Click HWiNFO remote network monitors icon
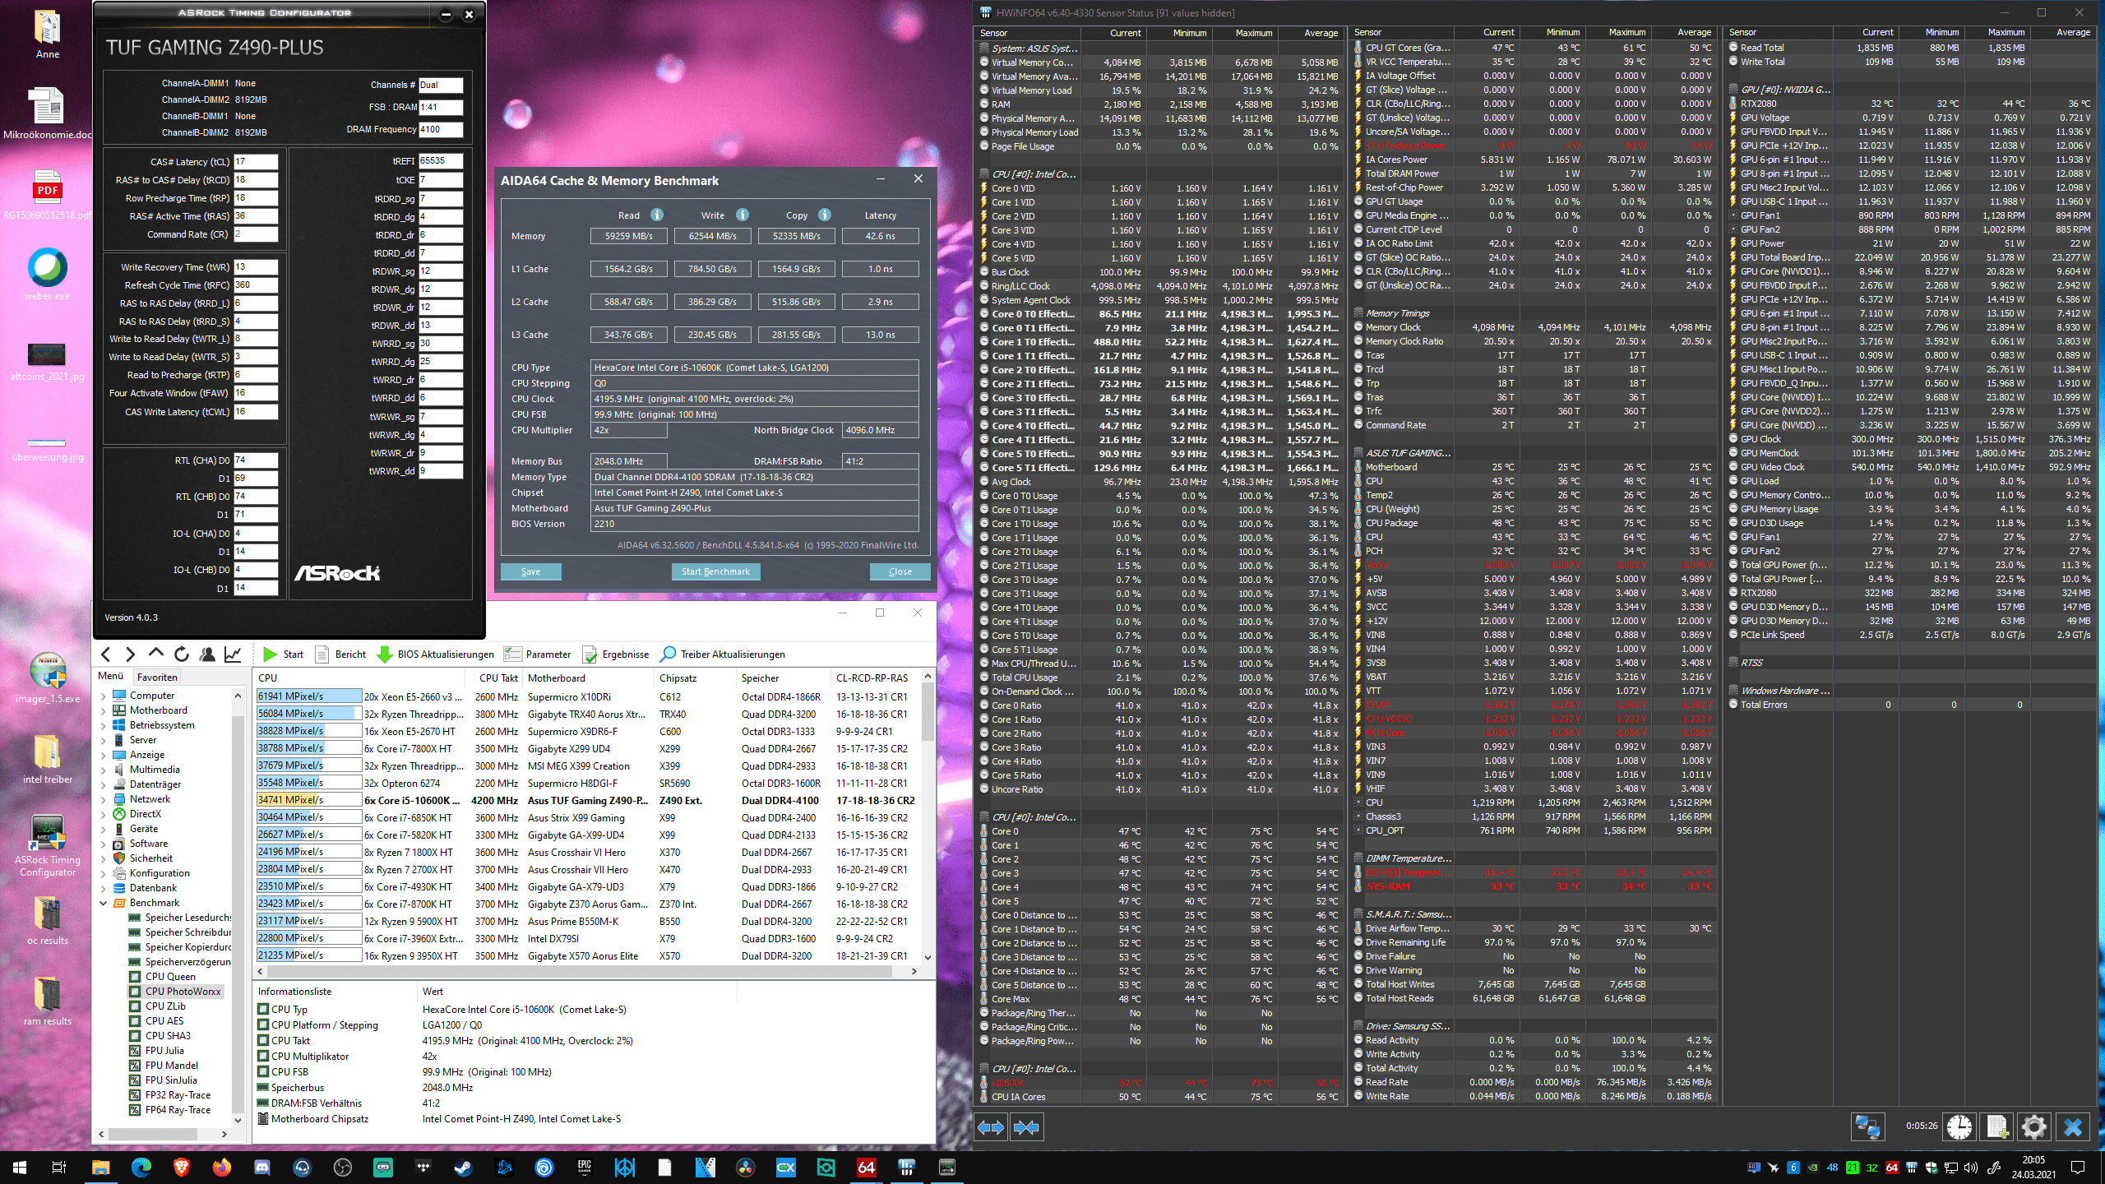 1867,1126
